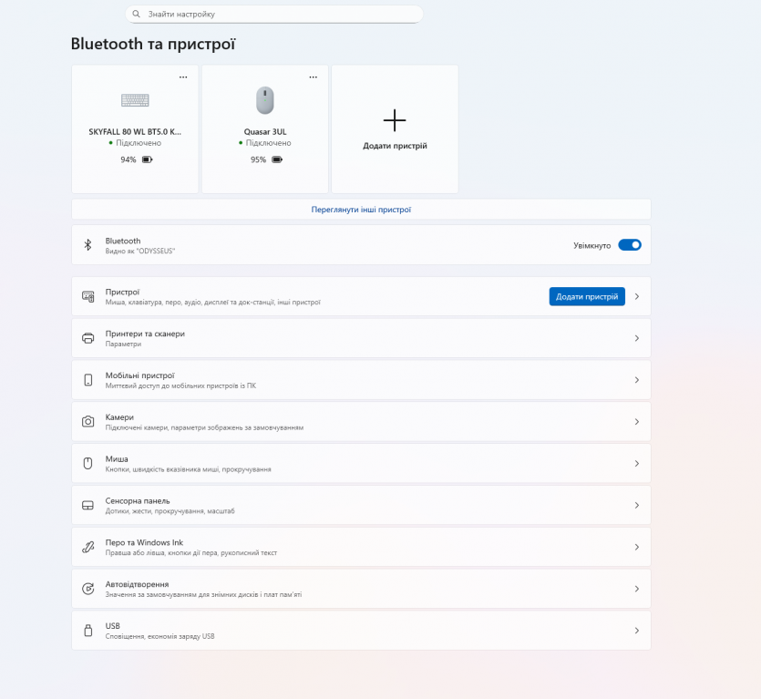This screenshot has width=761, height=699.
Task: Open more options for SKYFALL keyboard
Action: click(183, 77)
